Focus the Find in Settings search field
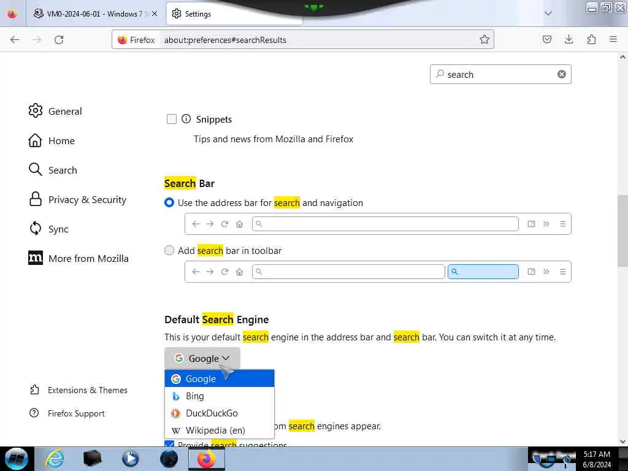Viewport: 628px width, 471px height. 500,74
